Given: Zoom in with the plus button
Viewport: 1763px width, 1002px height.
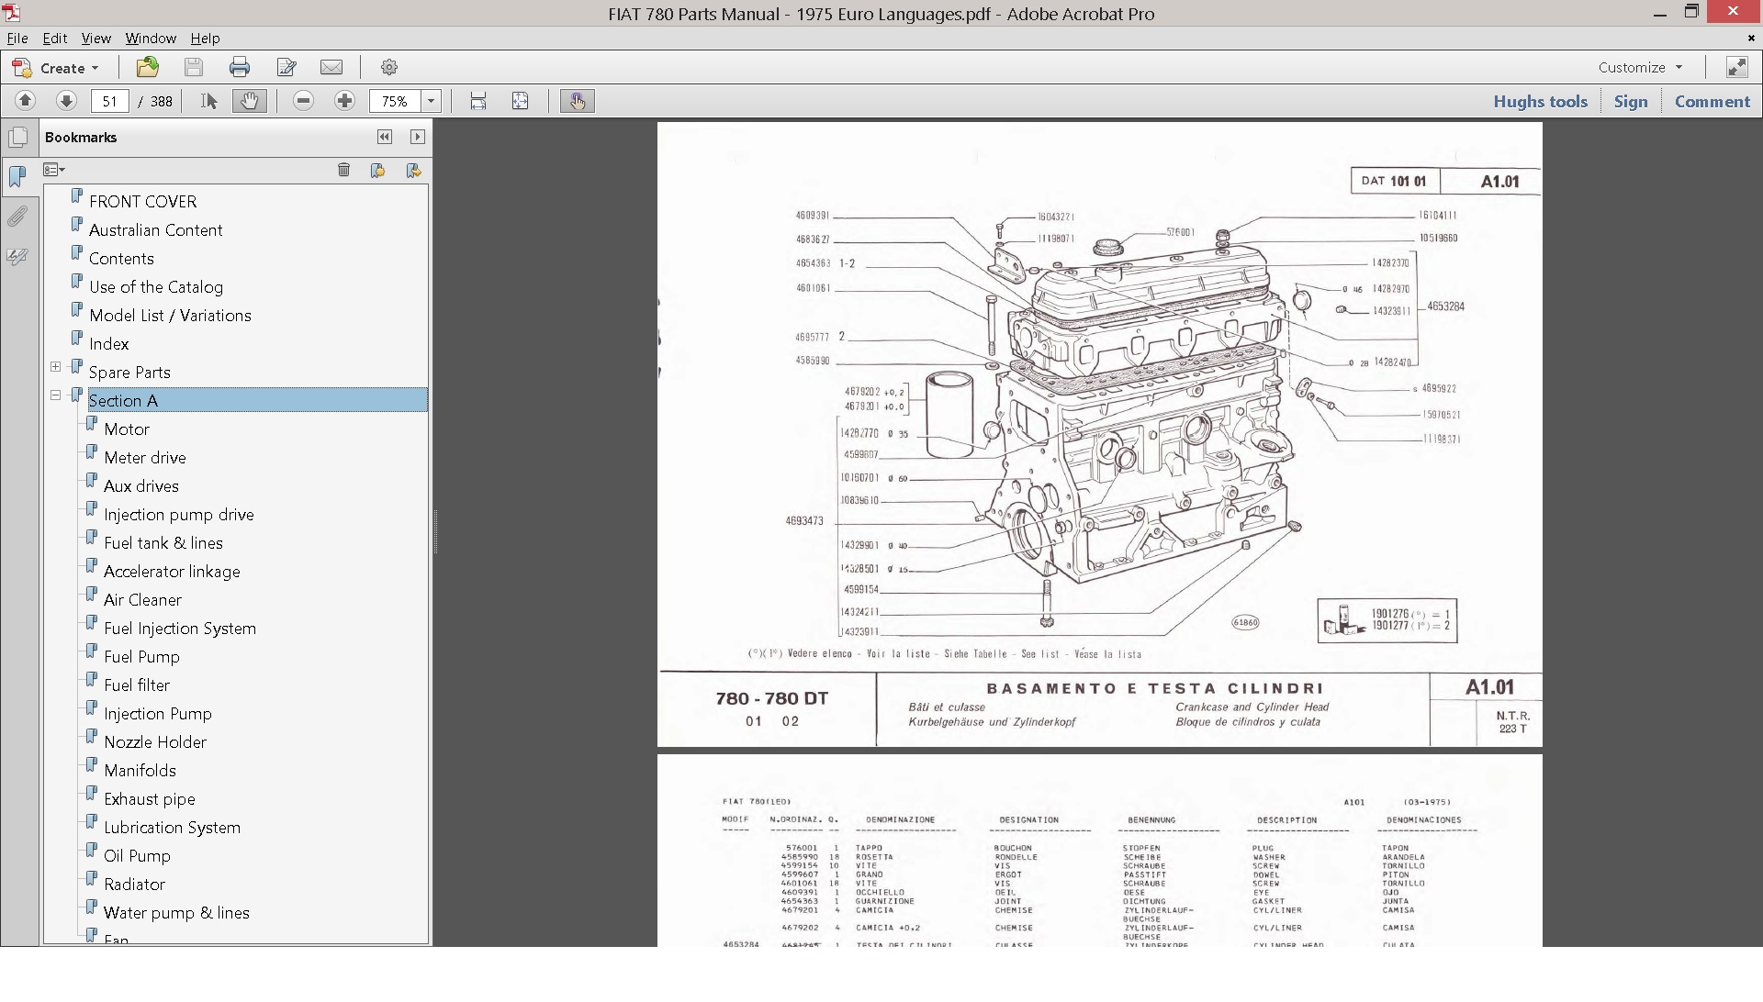Looking at the screenshot, I should tap(344, 101).
